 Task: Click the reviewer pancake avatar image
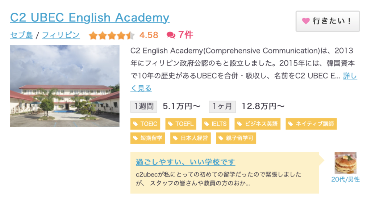click(x=345, y=163)
